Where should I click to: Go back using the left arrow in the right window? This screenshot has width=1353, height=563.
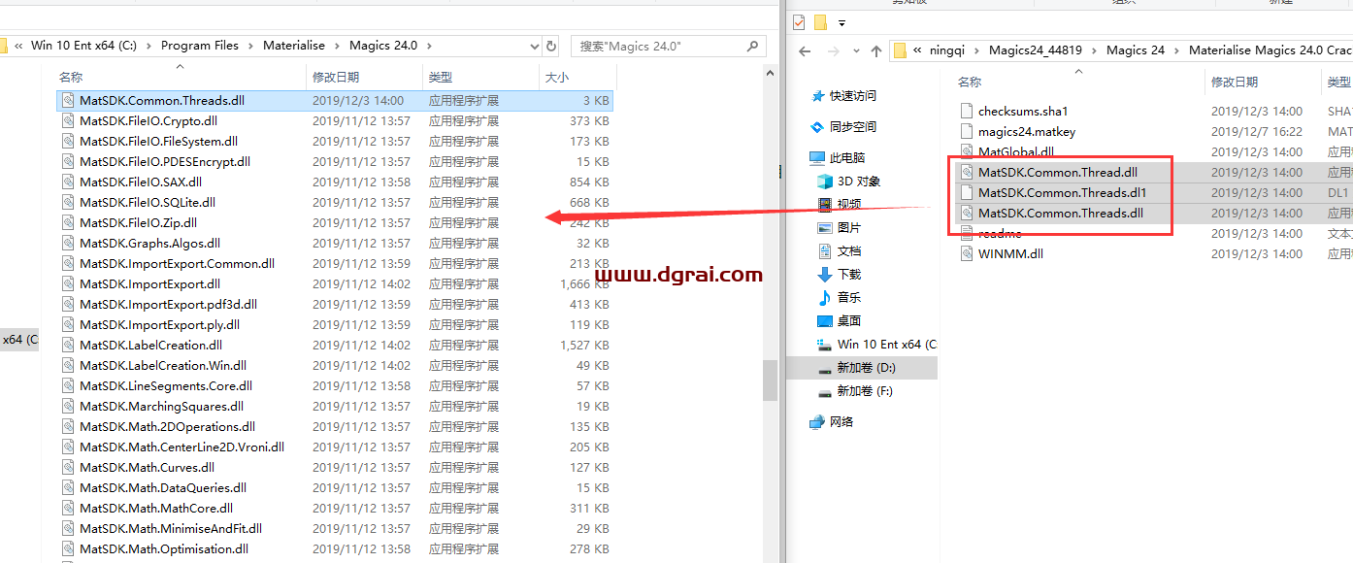coord(804,50)
